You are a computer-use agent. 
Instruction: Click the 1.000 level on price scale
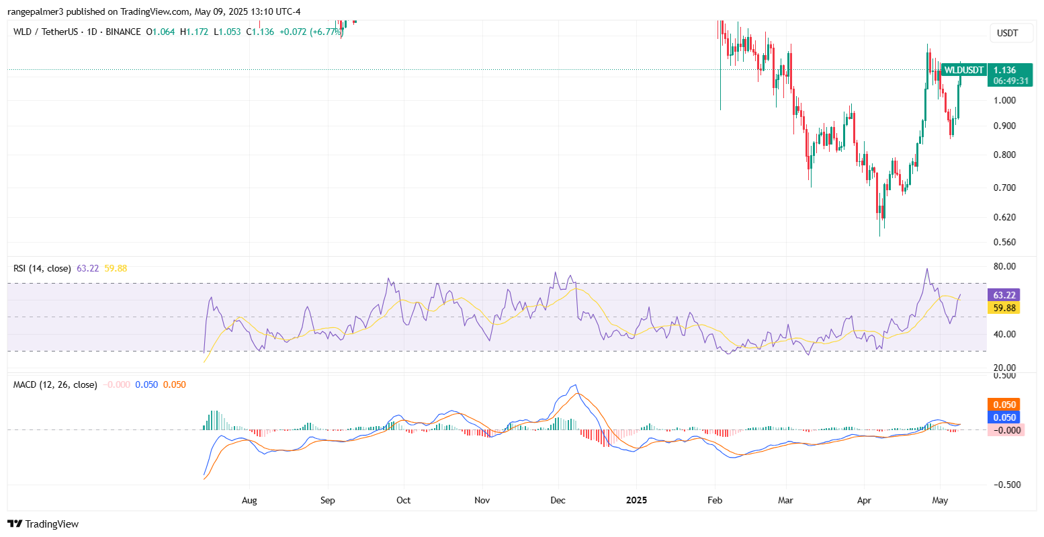coord(1005,101)
